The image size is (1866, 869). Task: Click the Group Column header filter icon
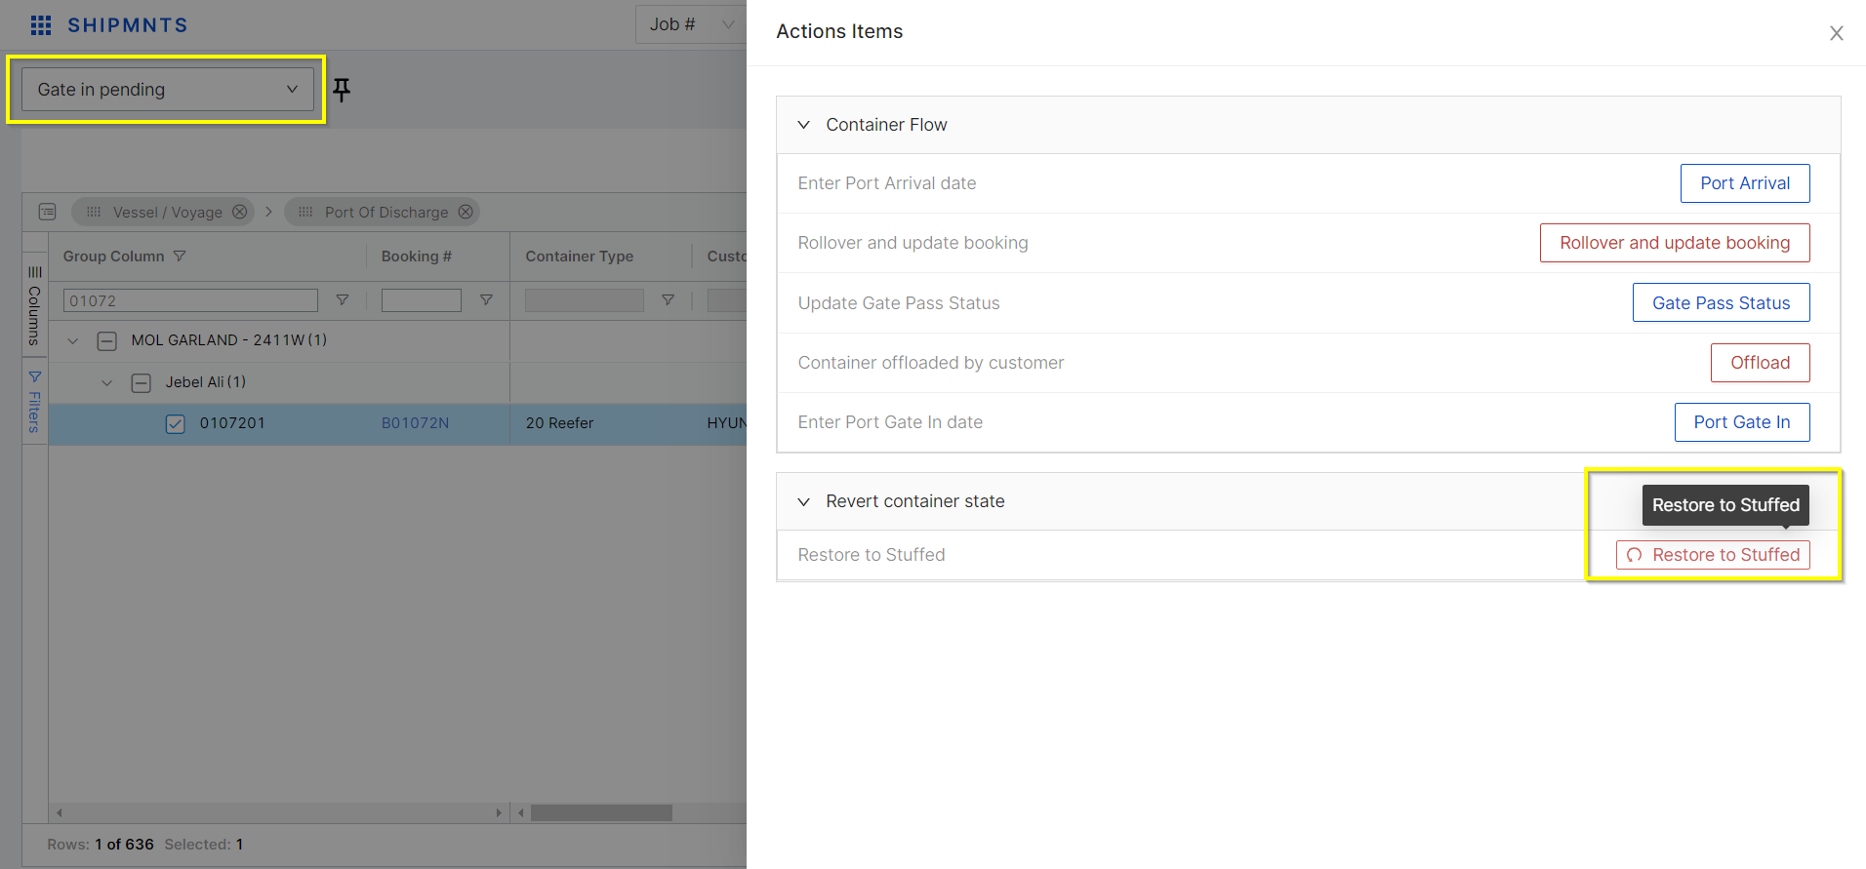(x=180, y=257)
